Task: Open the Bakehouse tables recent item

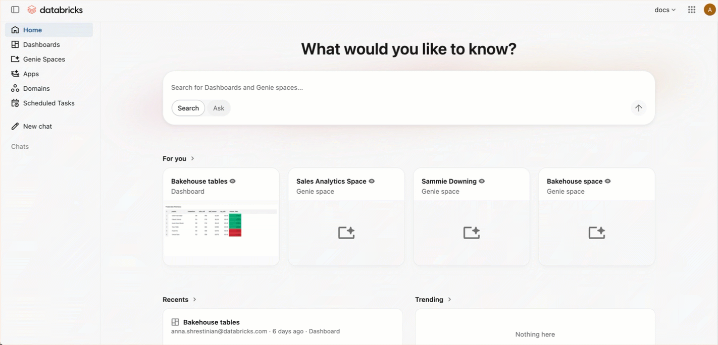Action: pyautogui.click(x=283, y=326)
